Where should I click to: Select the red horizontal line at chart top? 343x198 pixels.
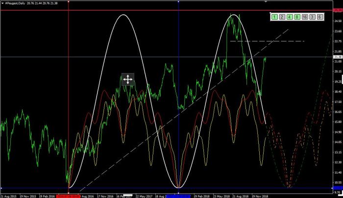147,10
